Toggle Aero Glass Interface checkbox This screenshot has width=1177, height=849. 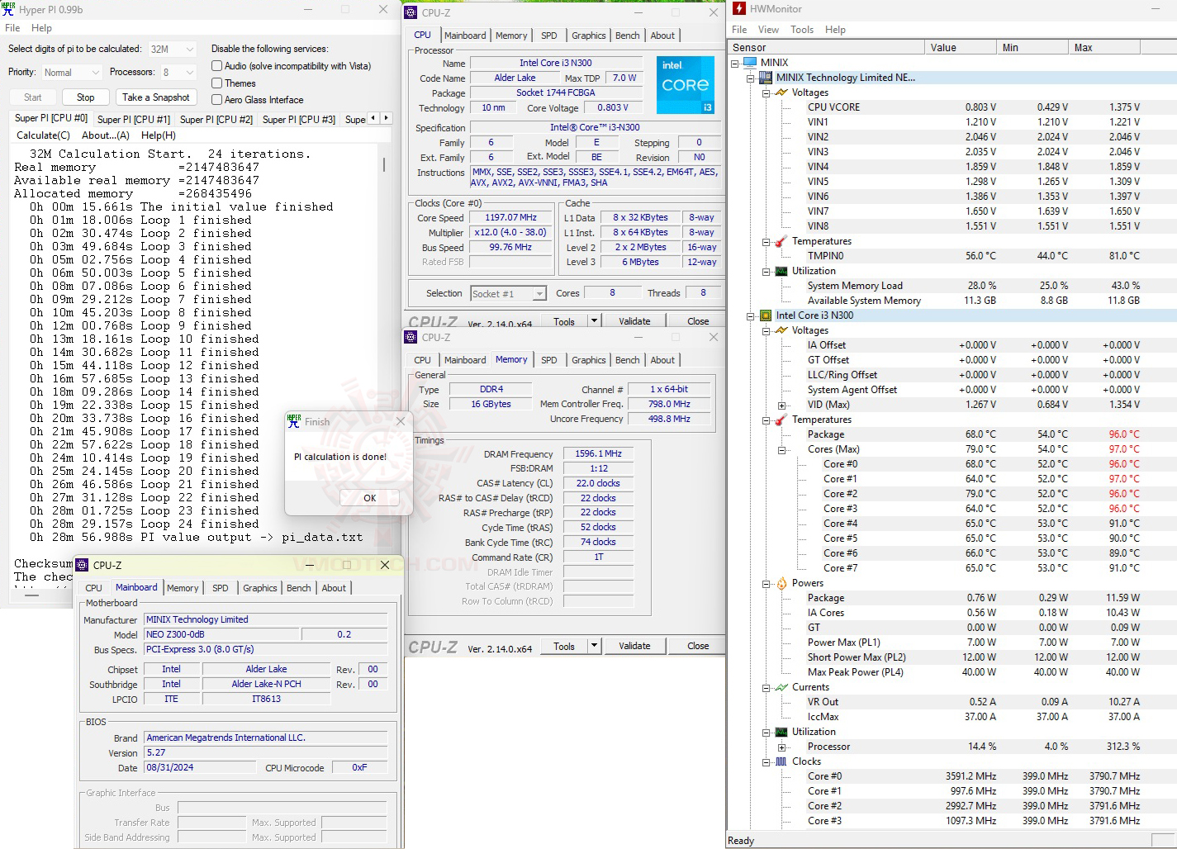[x=216, y=100]
